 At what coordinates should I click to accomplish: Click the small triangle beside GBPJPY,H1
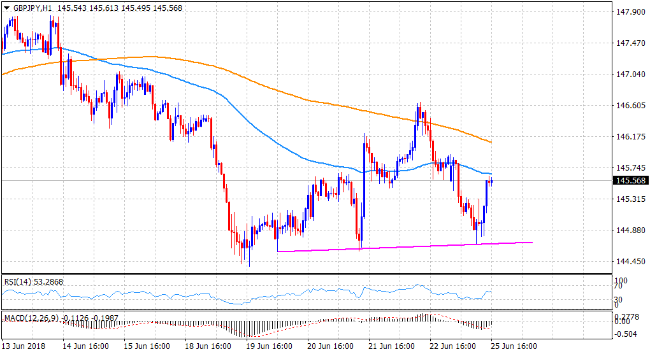click(x=5, y=6)
